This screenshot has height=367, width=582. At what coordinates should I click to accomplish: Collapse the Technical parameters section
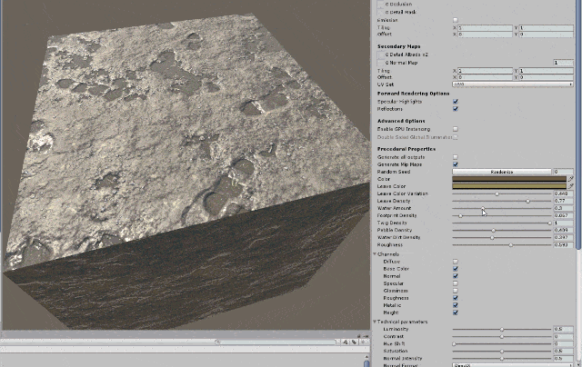point(376,322)
